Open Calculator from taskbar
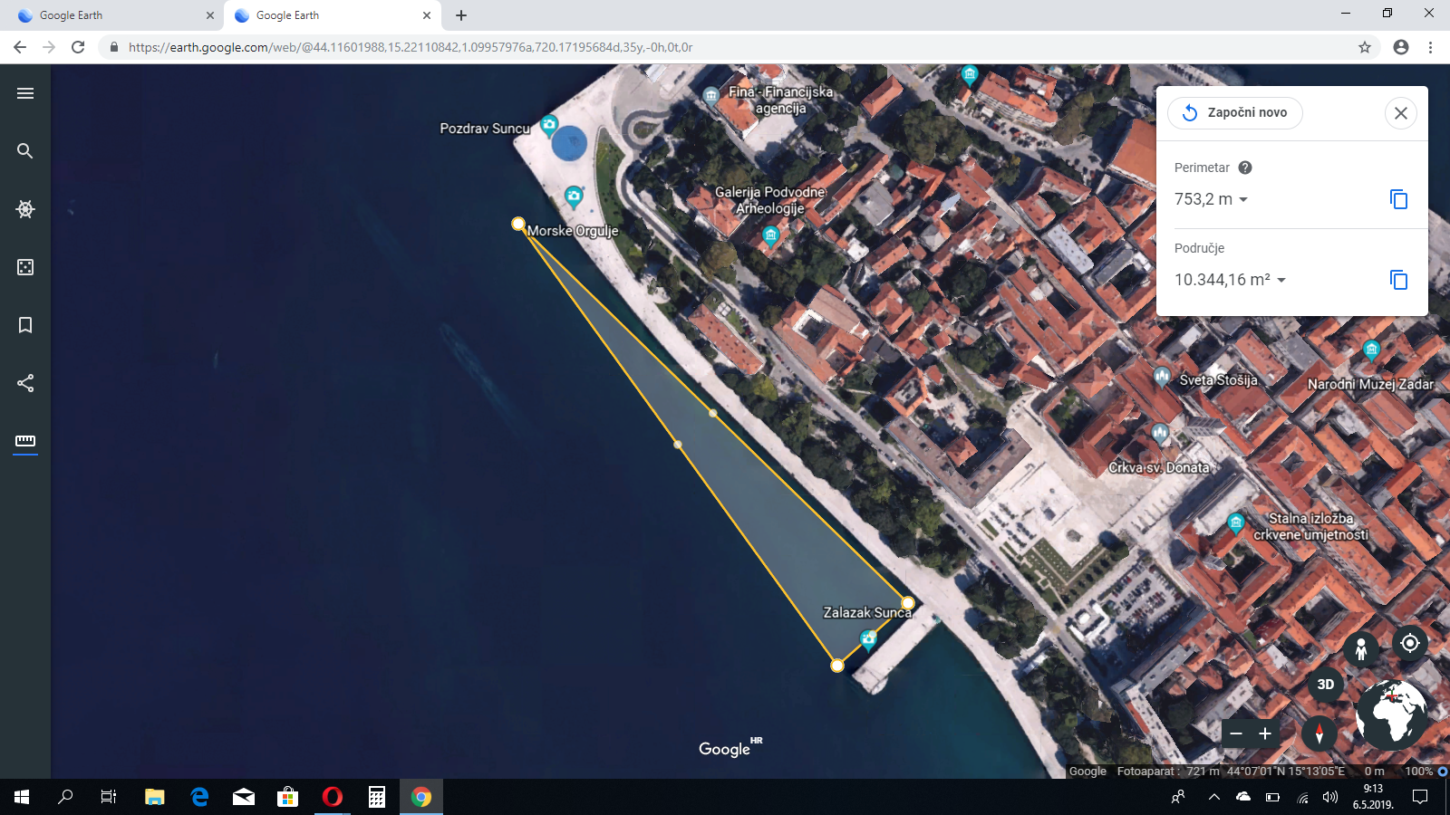 377,797
